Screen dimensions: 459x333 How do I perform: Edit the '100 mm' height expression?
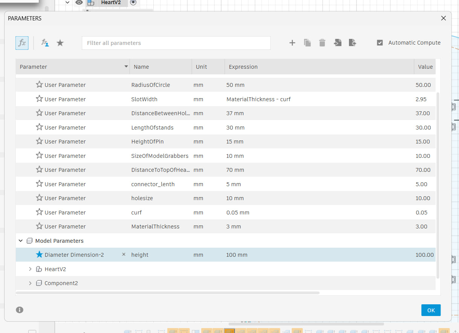point(237,254)
